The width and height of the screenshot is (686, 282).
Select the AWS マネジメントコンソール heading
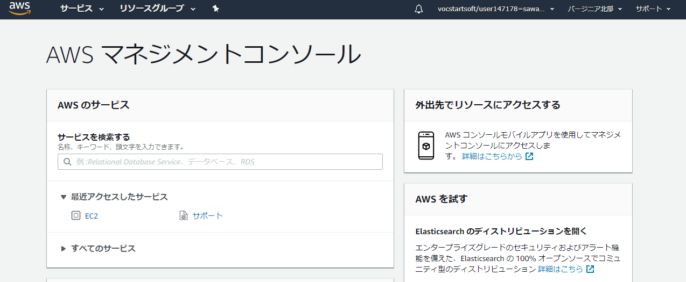click(204, 55)
